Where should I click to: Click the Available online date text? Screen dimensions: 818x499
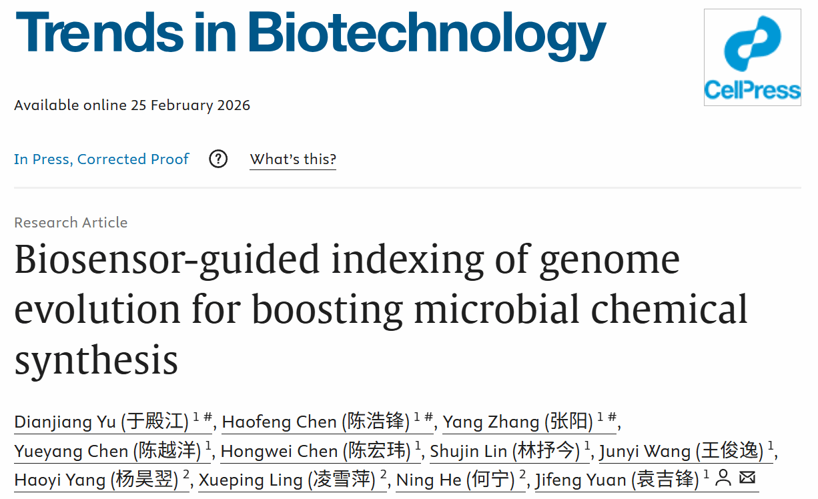(x=132, y=105)
